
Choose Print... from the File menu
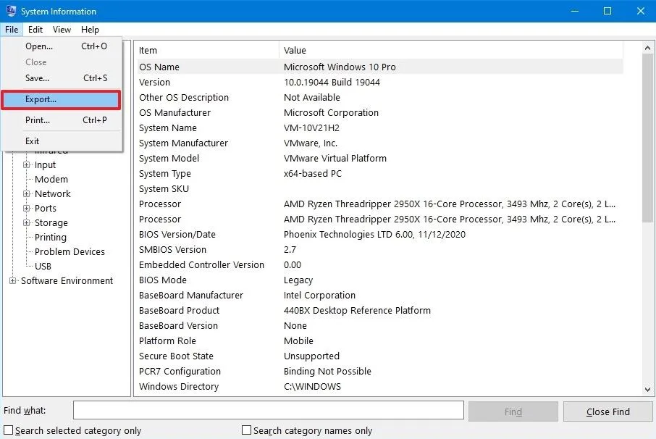pos(62,120)
